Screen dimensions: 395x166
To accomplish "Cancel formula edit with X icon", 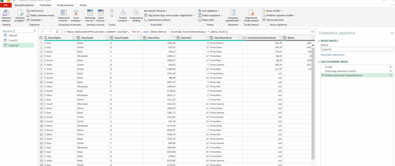I will [x=42, y=32].
